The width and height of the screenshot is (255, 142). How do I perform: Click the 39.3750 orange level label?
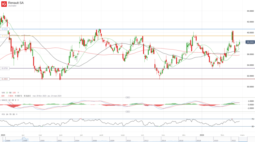point(5,36)
